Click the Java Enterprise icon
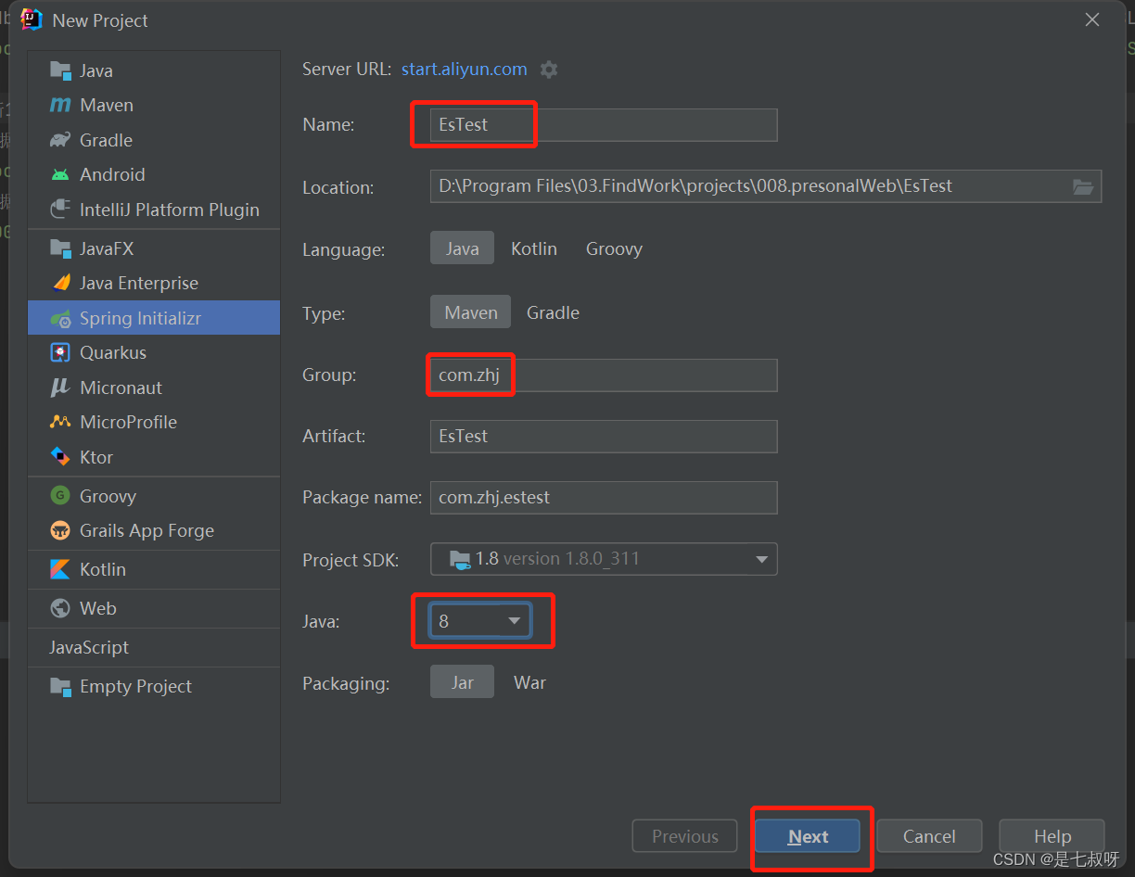The width and height of the screenshot is (1135, 877). pyautogui.click(x=60, y=284)
